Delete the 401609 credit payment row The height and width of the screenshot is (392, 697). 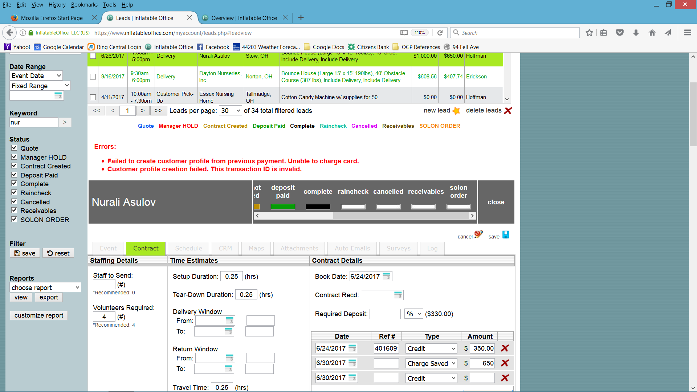(x=505, y=348)
